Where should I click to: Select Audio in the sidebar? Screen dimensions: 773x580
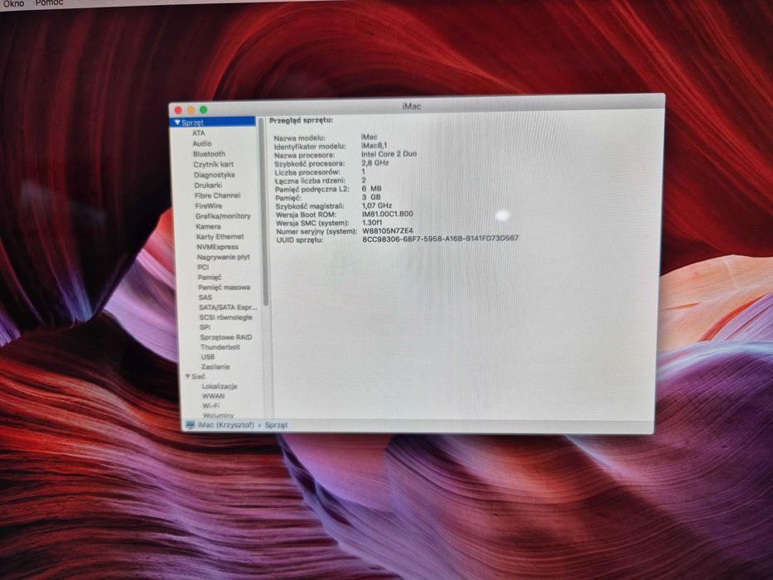[202, 143]
